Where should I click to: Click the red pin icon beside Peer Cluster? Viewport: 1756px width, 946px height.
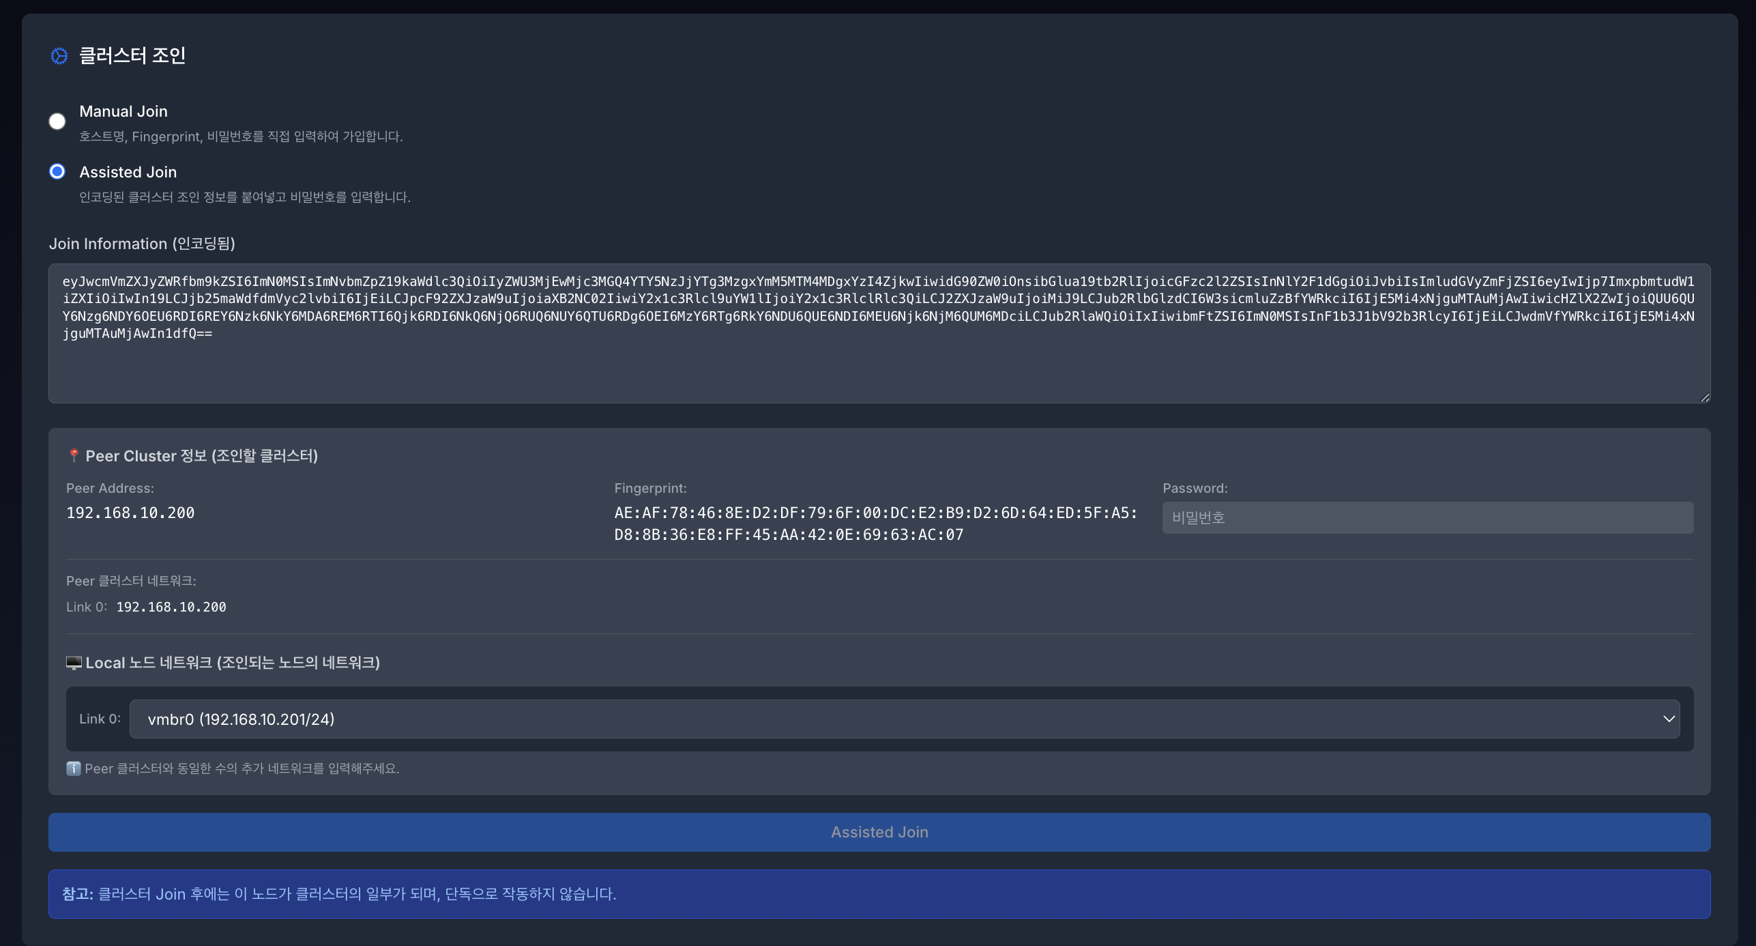pos(74,455)
